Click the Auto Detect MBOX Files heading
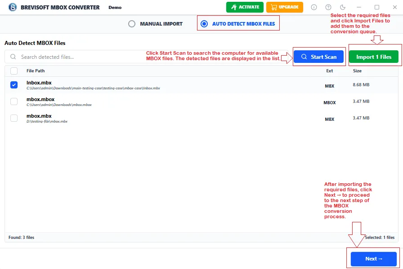This screenshot has width=403, height=269. tap(35, 43)
